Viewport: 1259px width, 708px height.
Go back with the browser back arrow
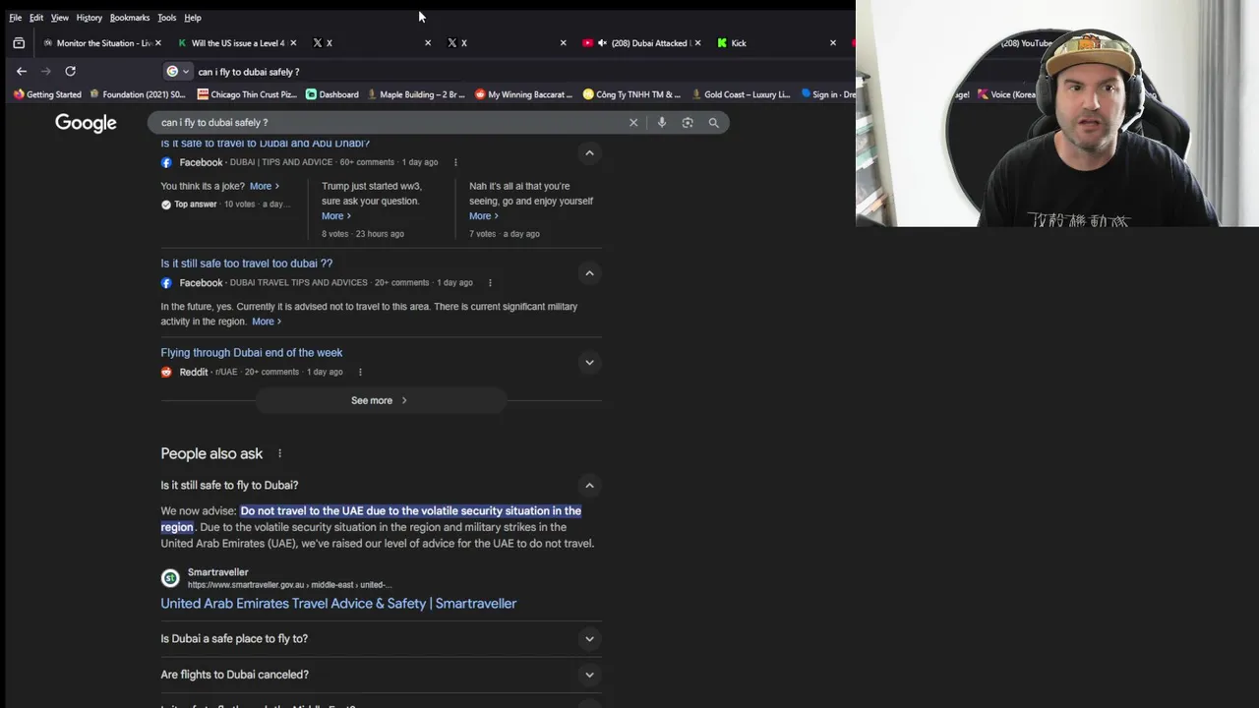22,71
